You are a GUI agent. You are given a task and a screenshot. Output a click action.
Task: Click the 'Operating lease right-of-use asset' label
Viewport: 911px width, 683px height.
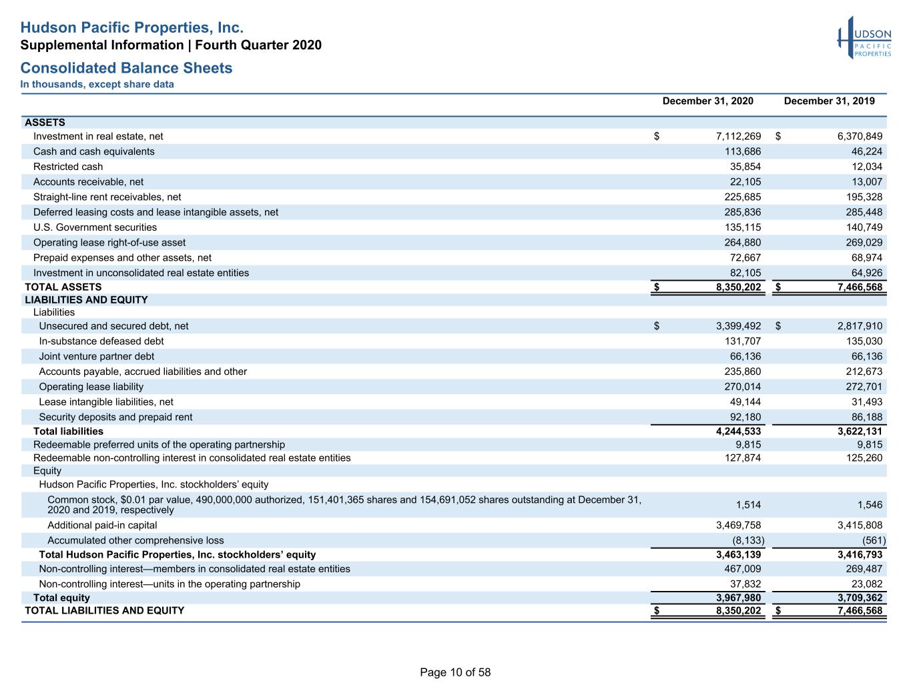[109, 243]
